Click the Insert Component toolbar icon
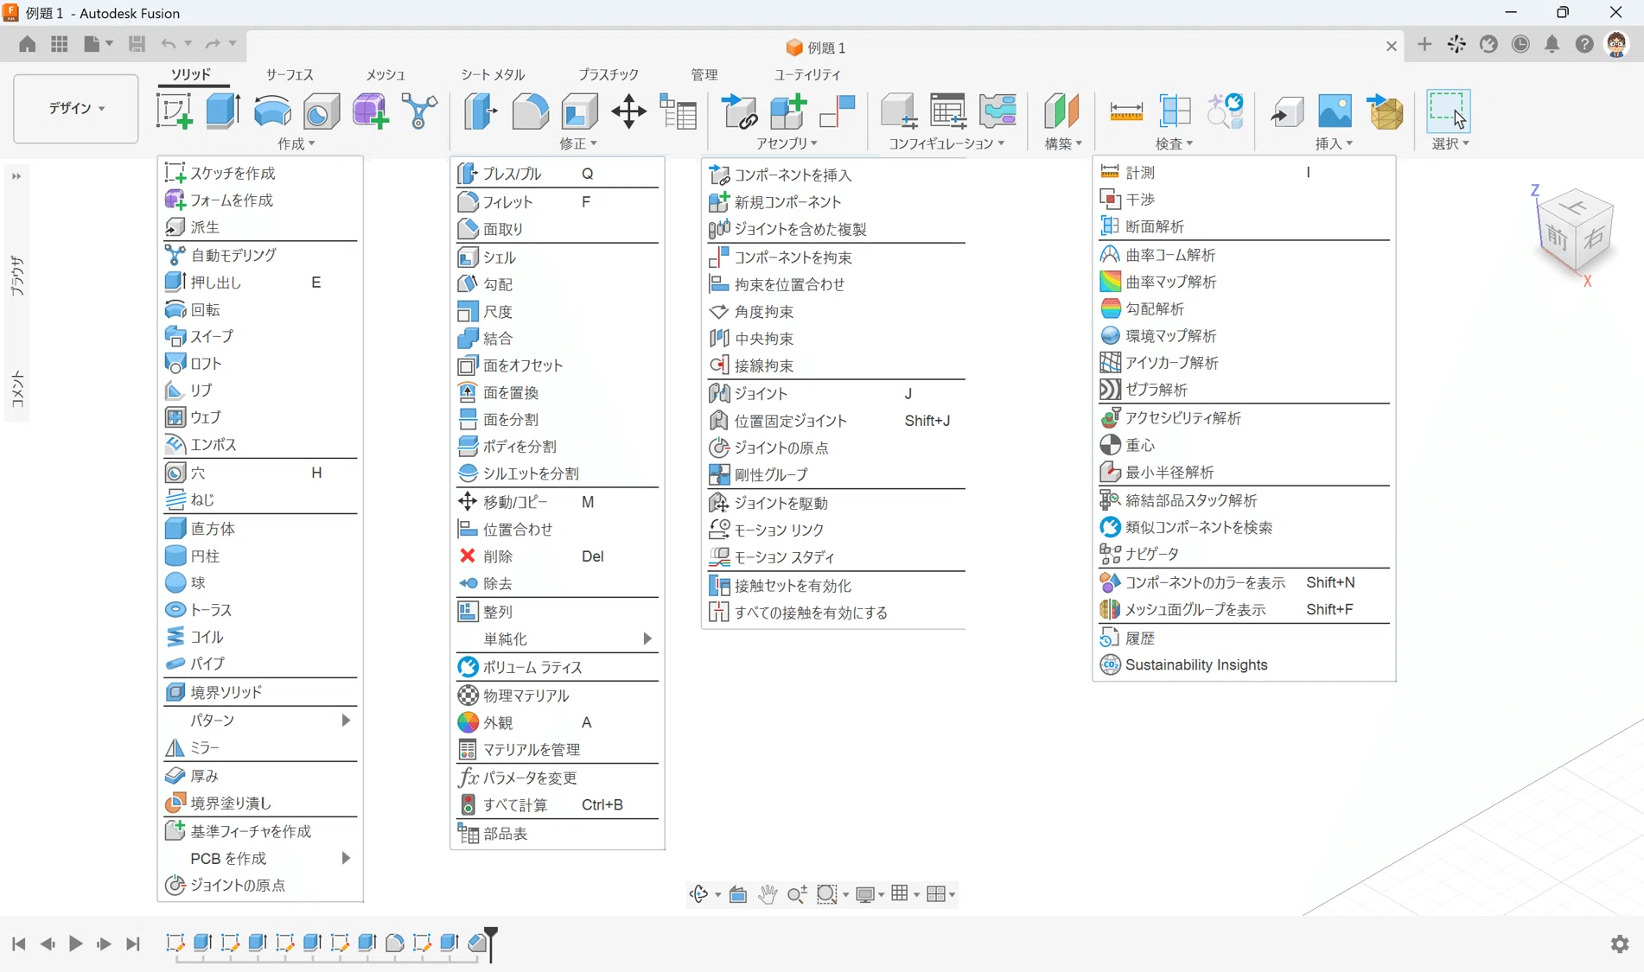 click(739, 111)
